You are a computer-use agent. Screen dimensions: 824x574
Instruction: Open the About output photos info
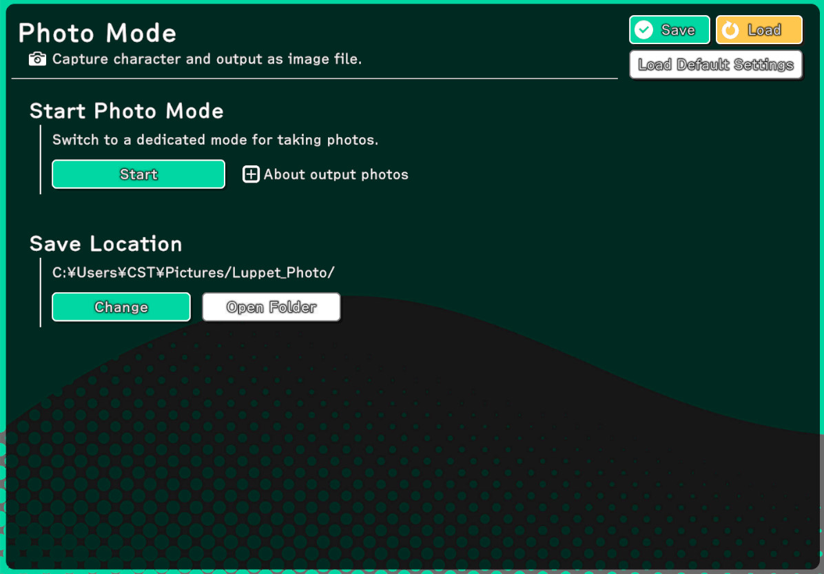point(336,174)
